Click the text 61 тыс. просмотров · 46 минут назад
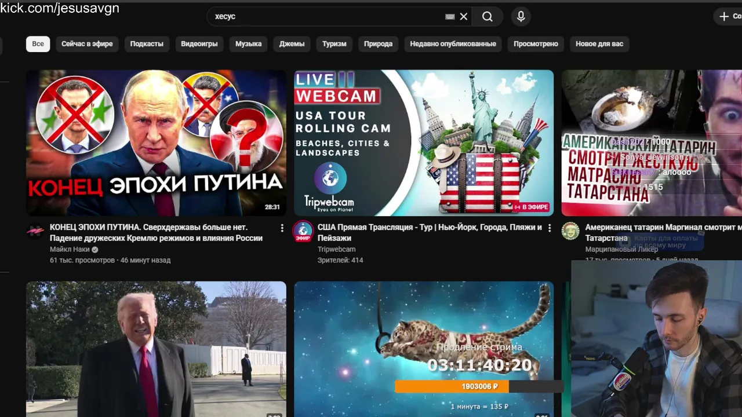This screenshot has width=742, height=417. tap(110, 261)
